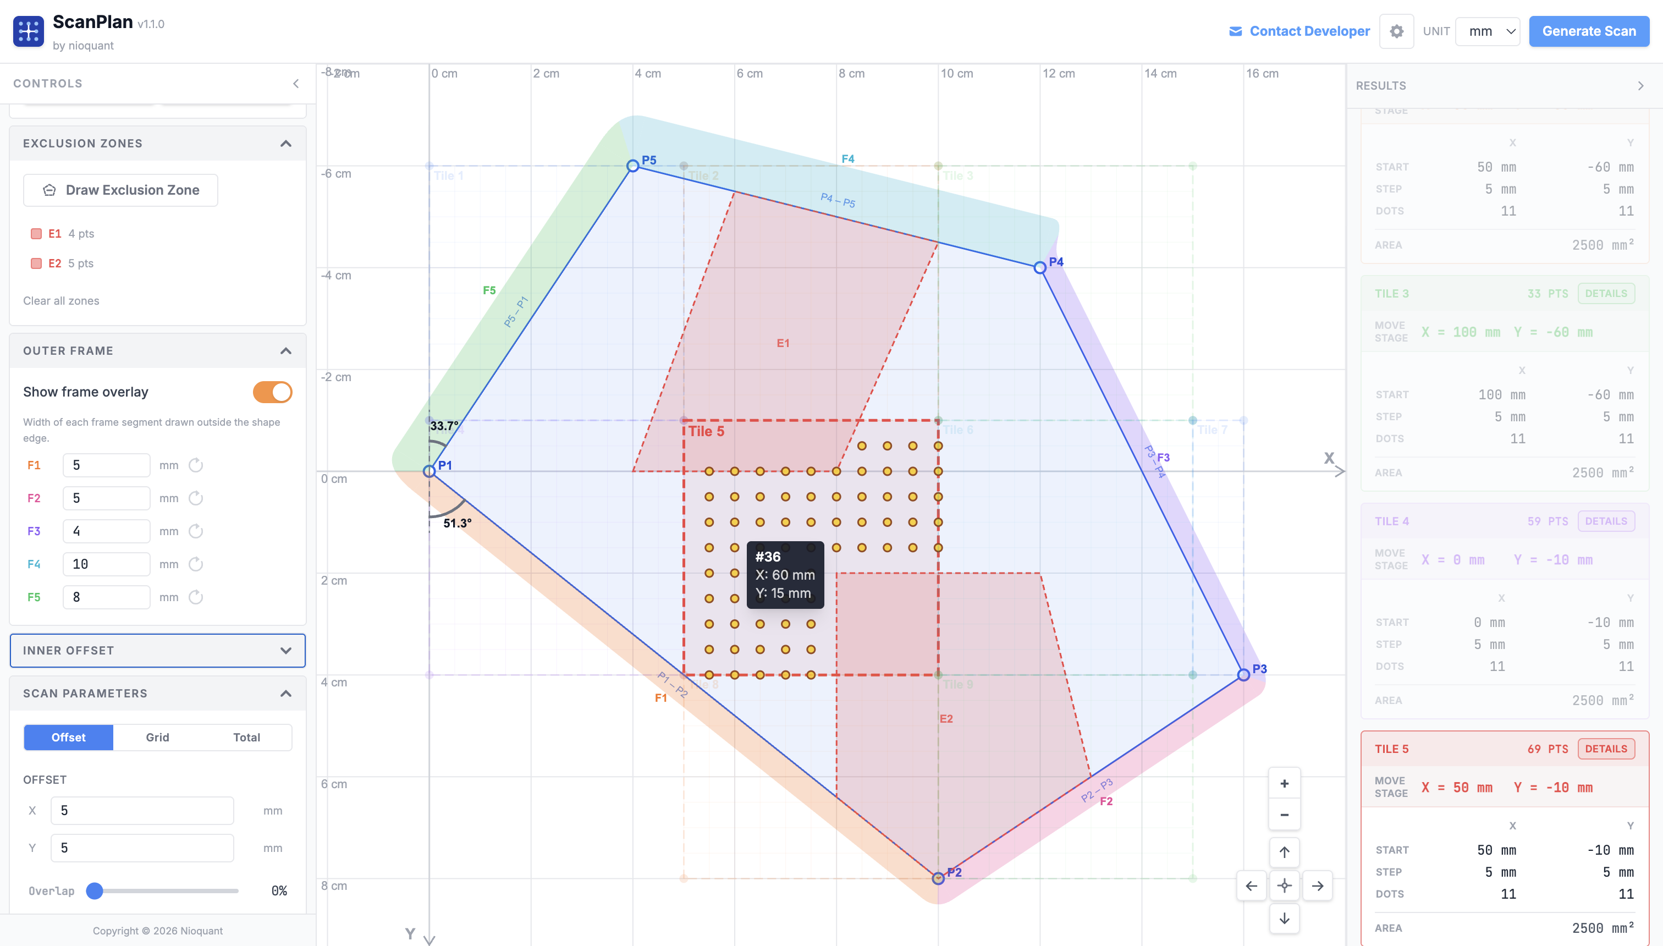Image resolution: width=1663 pixels, height=946 pixels.
Task: Open Tile 5 Details
Action: (x=1606, y=749)
